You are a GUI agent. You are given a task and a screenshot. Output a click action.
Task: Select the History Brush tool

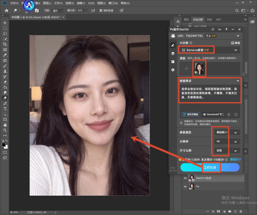pos(5,76)
